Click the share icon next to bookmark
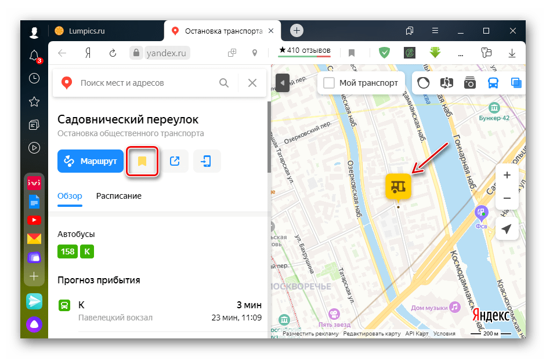This screenshot has width=546, height=361. point(174,162)
